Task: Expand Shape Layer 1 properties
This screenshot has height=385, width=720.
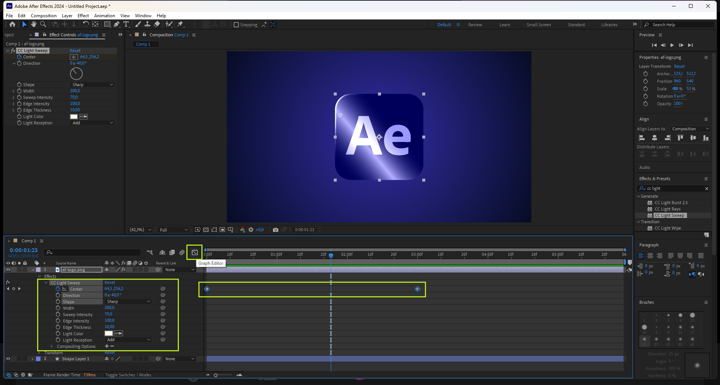Action: 33,359
